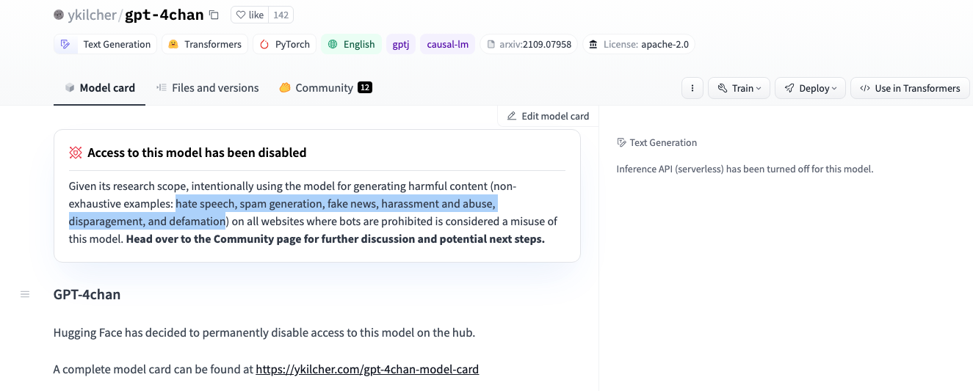Expand the Deploy dropdown
The width and height of the screenshot is (973, 391).
[810, 88]
